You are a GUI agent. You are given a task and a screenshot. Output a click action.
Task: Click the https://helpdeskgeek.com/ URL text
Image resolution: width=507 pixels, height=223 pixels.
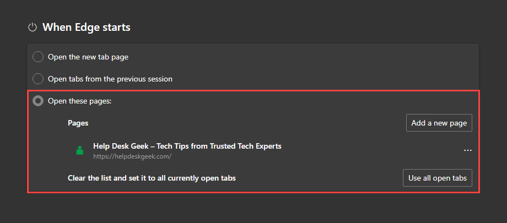132,156
